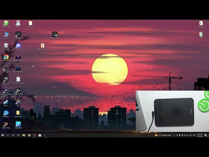Launch the Logitech G HUB shortcut
This screenshot has height=157, width=209.
pos(18,92)
